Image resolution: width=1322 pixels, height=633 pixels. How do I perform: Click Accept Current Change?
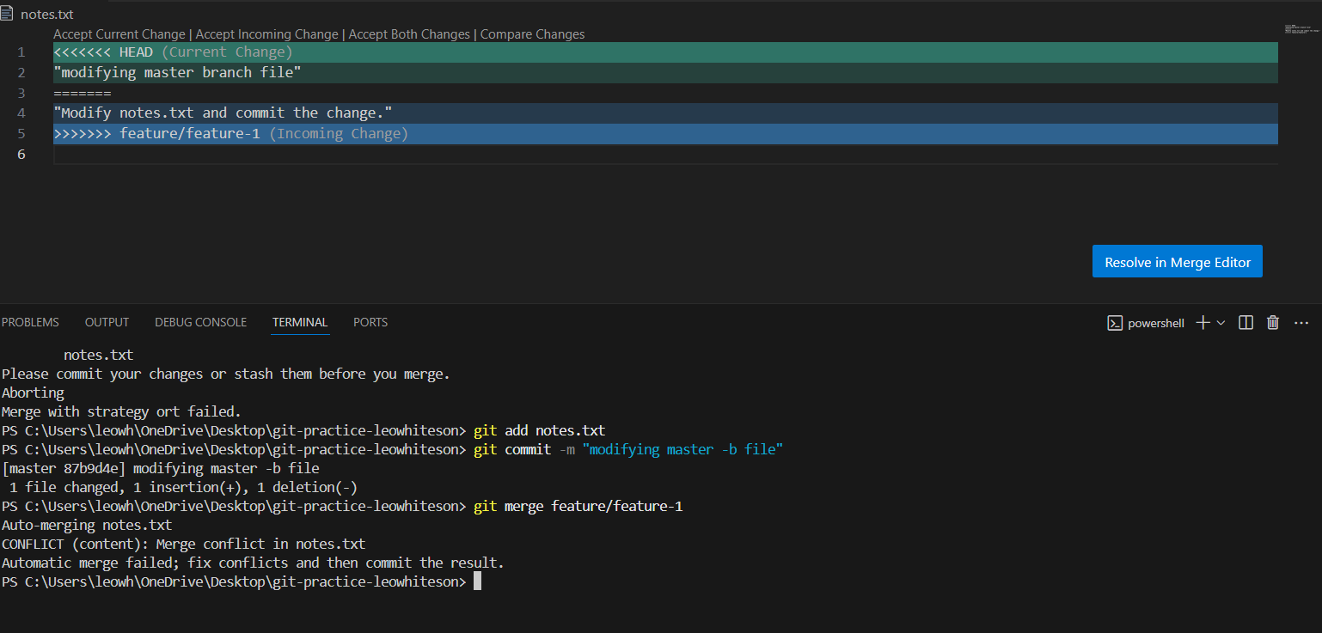coord(119,34)
